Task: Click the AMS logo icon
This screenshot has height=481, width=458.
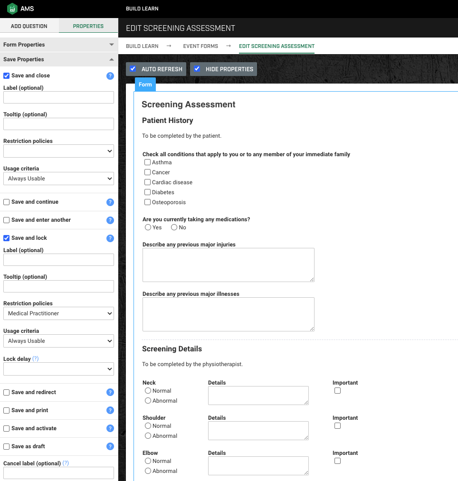Action: (x=12, y=9)
